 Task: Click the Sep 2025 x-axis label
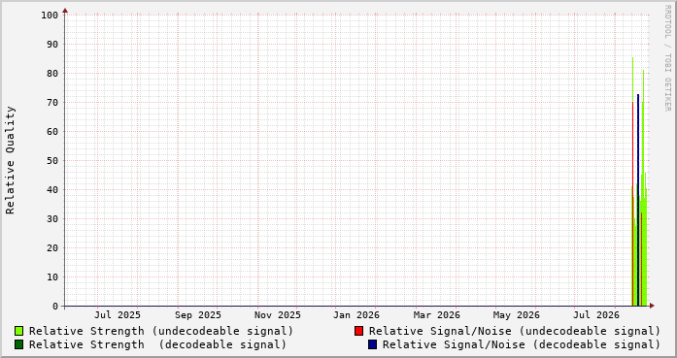198,315
